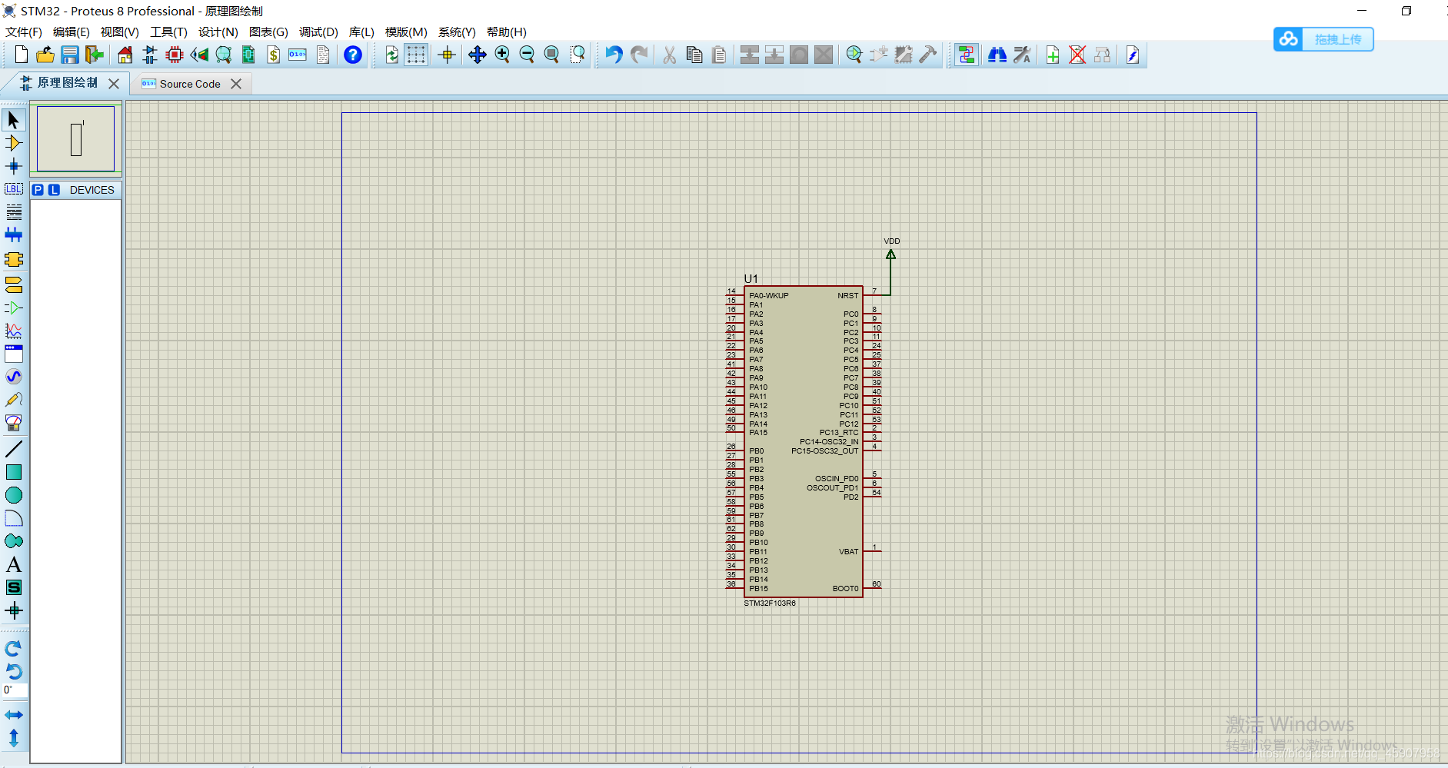
Task: Select the Junction Dot tool
Action: click(14, 166)
